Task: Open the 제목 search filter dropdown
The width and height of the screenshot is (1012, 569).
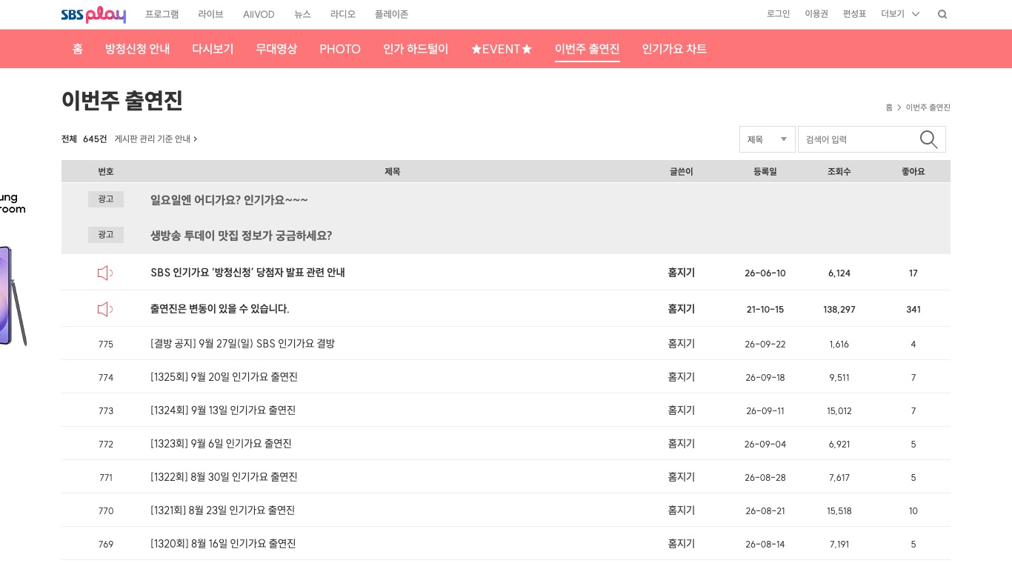Action: click(767, 139)
